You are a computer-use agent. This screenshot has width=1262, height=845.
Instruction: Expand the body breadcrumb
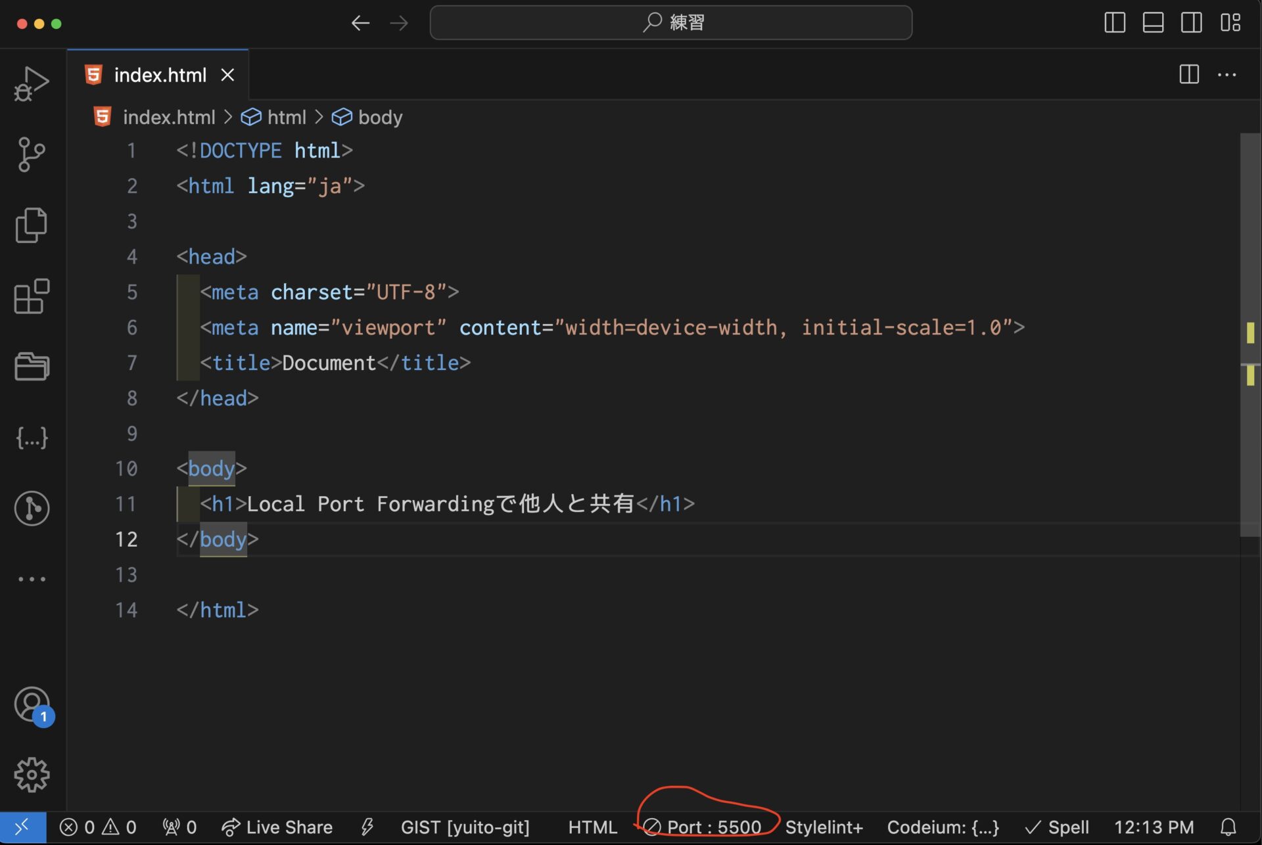[x=380, y=117]
